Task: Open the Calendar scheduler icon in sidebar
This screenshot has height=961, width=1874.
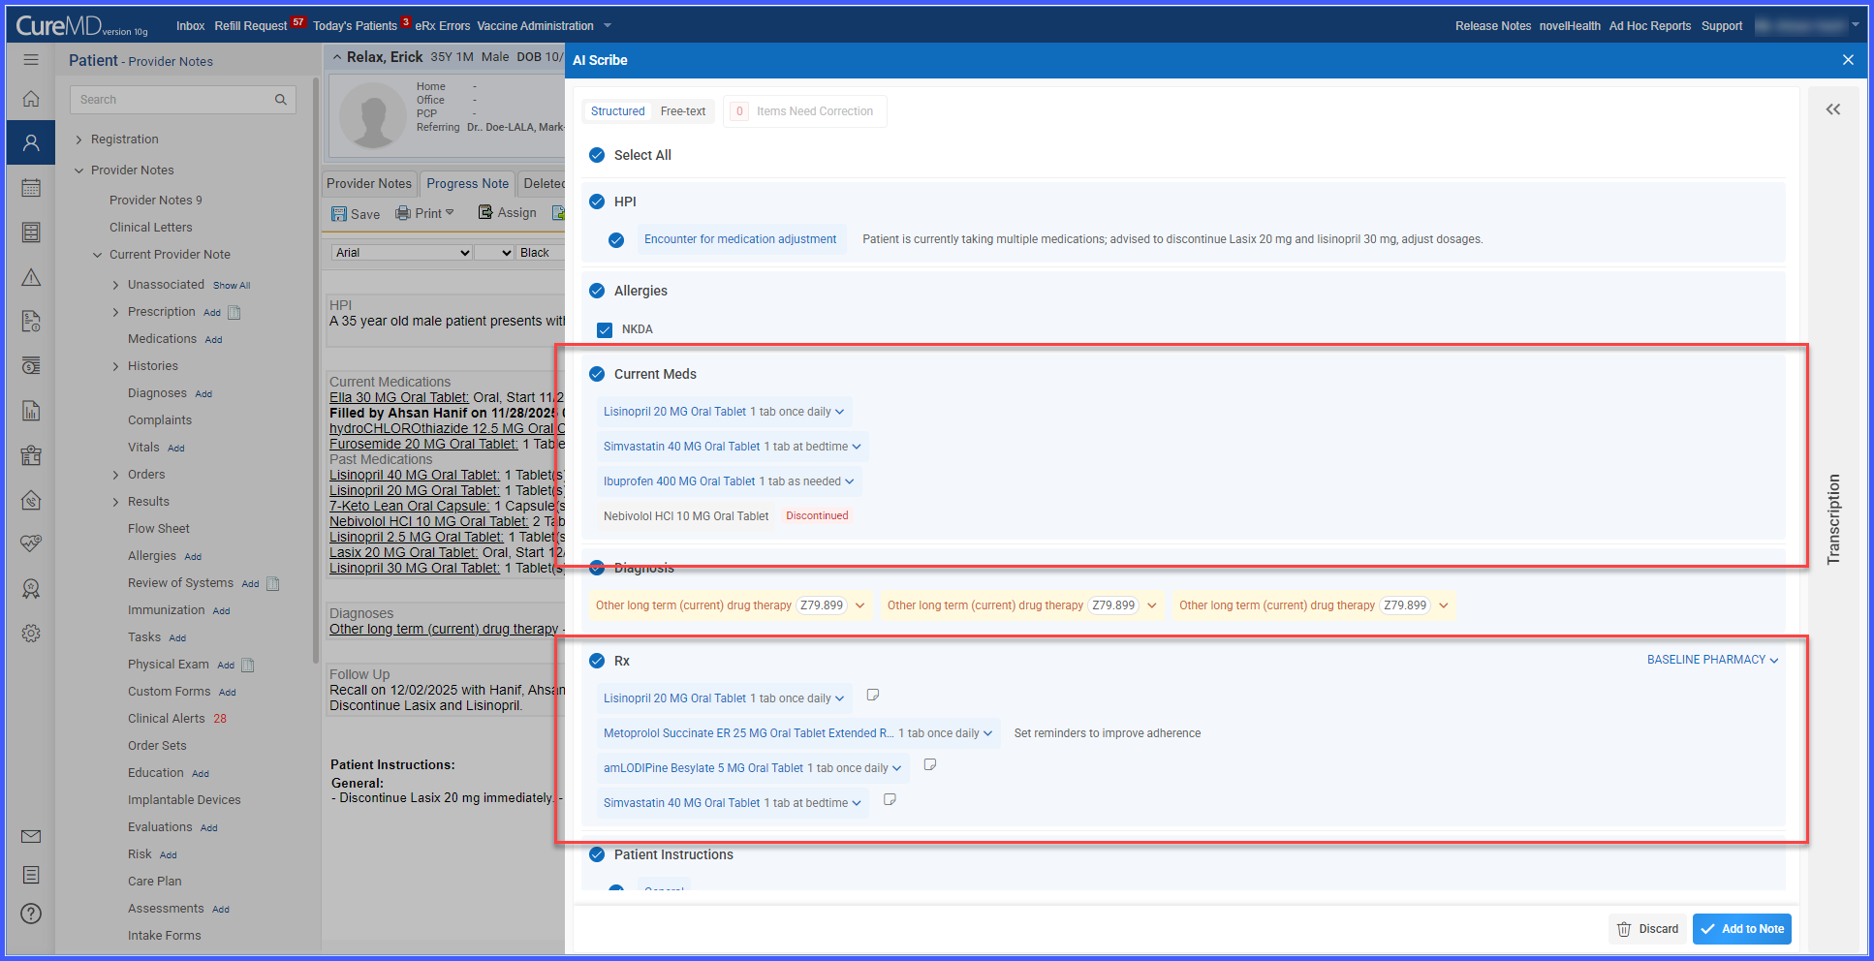Action: click(31, 188)
